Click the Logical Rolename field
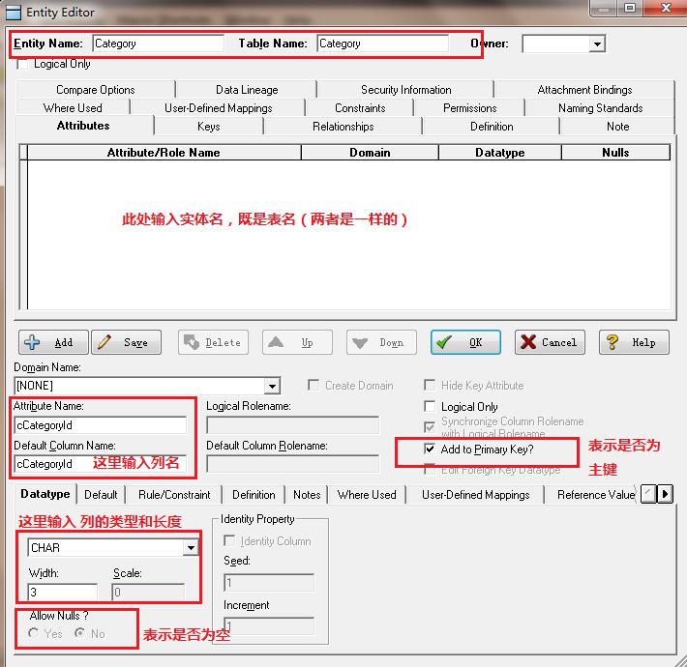 pos(292,425)
